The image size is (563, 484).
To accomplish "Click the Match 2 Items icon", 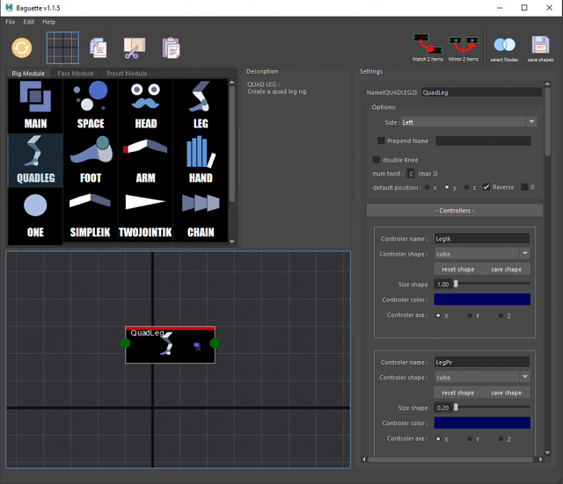I will pos(428,45).
